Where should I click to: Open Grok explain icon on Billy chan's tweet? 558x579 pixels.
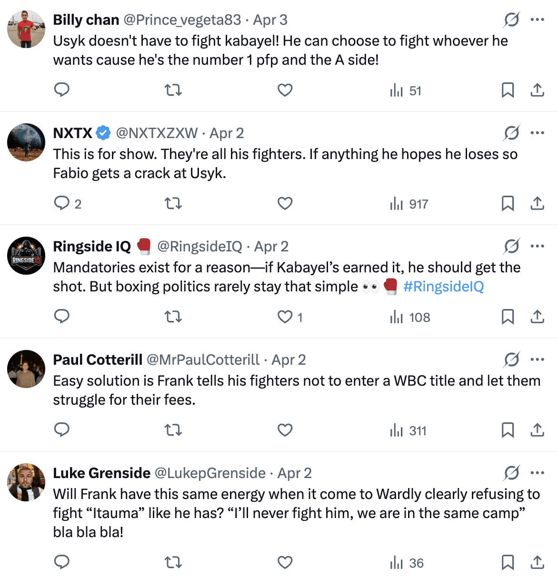point(511,20)
